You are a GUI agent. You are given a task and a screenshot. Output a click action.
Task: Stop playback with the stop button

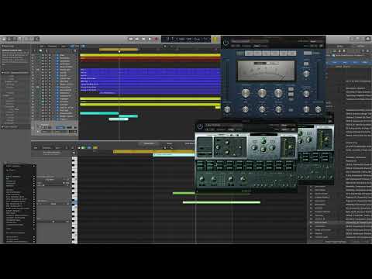(x=143, y=39)
